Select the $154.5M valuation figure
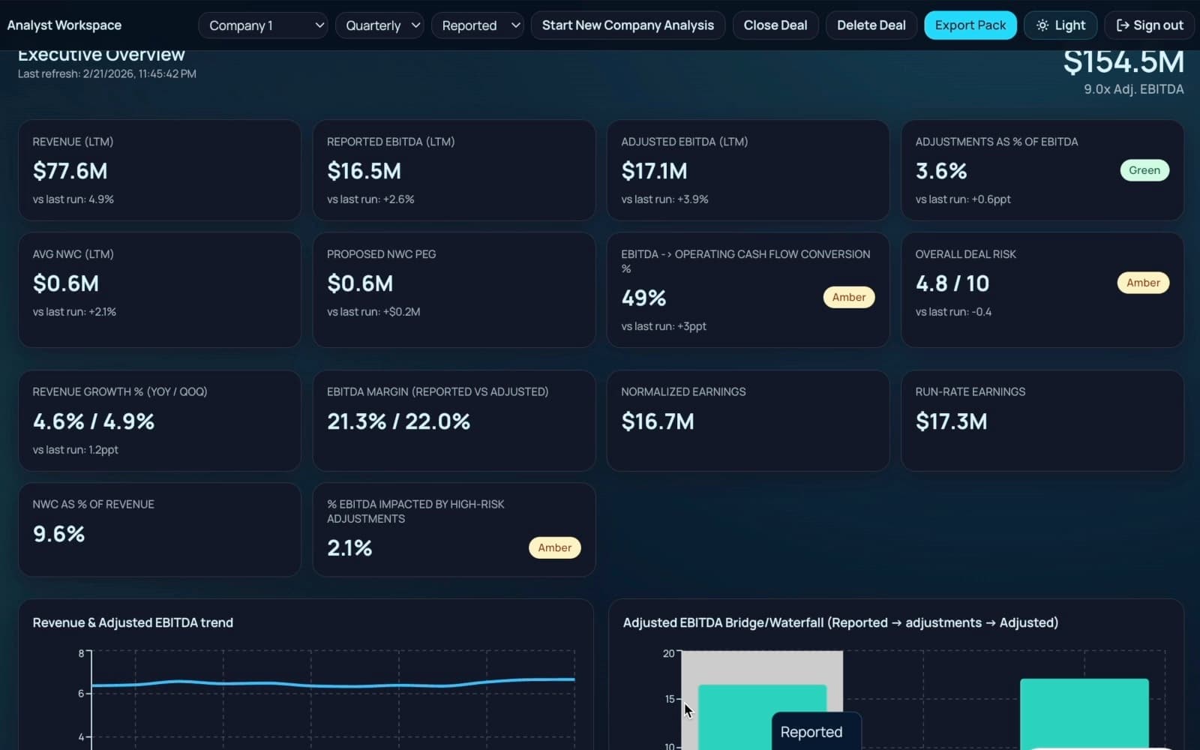 tap(1123, 61)
